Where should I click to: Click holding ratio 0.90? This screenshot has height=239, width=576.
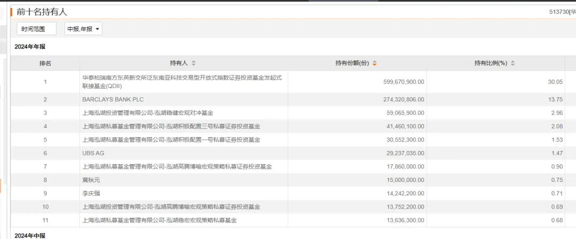pos(557,166)
